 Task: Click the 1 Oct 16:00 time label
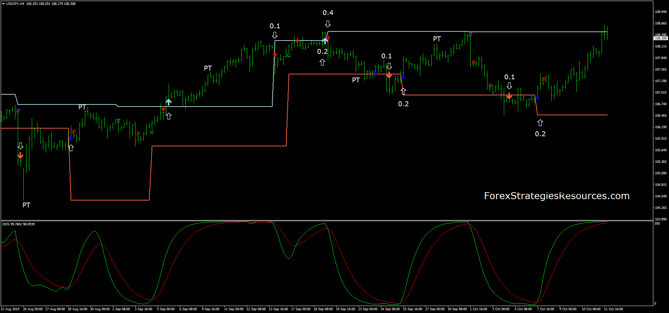(x=479, y=309)
